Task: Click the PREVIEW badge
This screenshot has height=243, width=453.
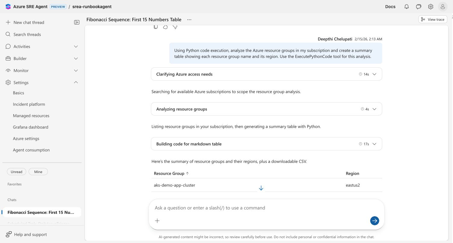Action: (58, 7)
